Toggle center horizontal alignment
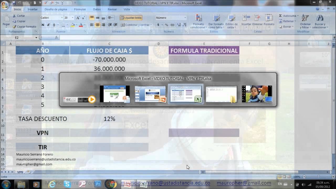The image size is (336, 189). point(98,25)
